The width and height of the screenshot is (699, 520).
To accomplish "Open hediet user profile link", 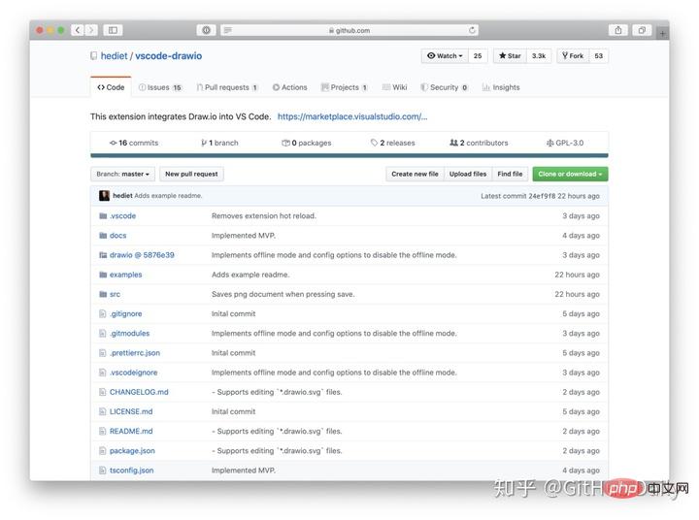I will (115, 55).
